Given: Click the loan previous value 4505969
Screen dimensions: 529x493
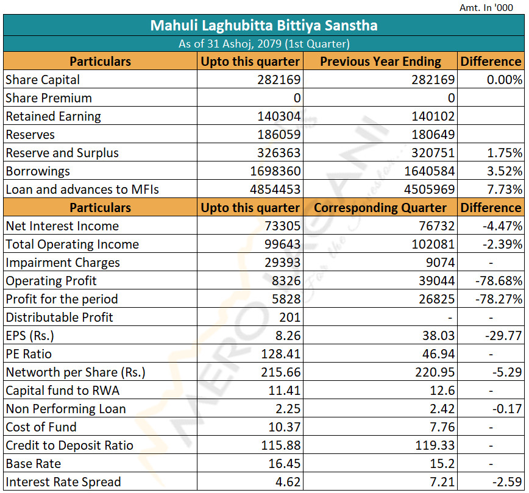Looking at the screenshot, I should coord(429,190).
